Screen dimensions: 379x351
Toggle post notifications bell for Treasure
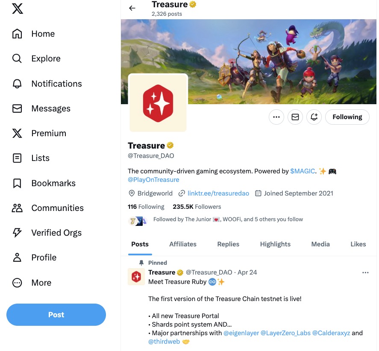tap(314, 117)
